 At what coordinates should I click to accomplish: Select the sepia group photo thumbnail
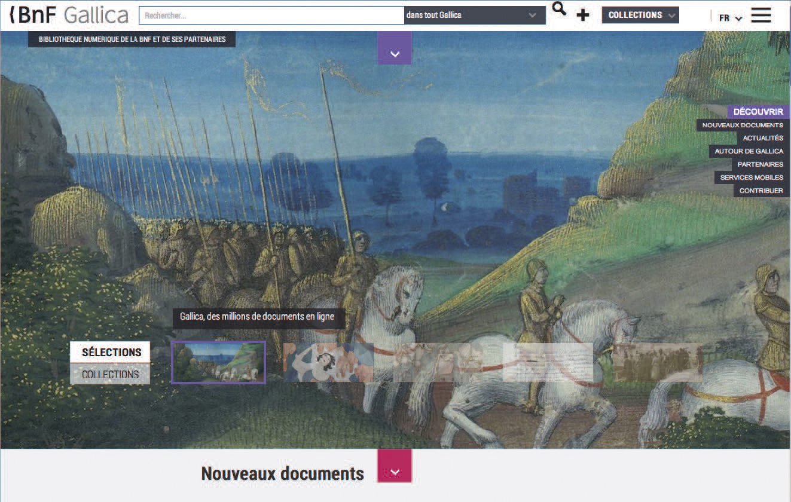[658, 362]
